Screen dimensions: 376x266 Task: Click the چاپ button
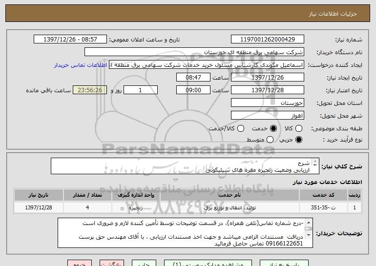144,263
